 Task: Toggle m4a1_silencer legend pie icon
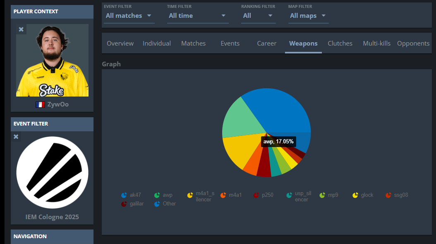(190, 195)
